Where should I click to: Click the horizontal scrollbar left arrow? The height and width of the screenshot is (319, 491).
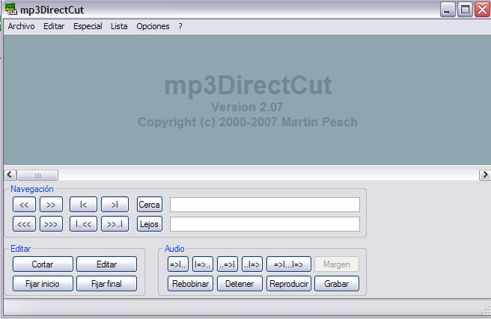click(x=10, y=175)
